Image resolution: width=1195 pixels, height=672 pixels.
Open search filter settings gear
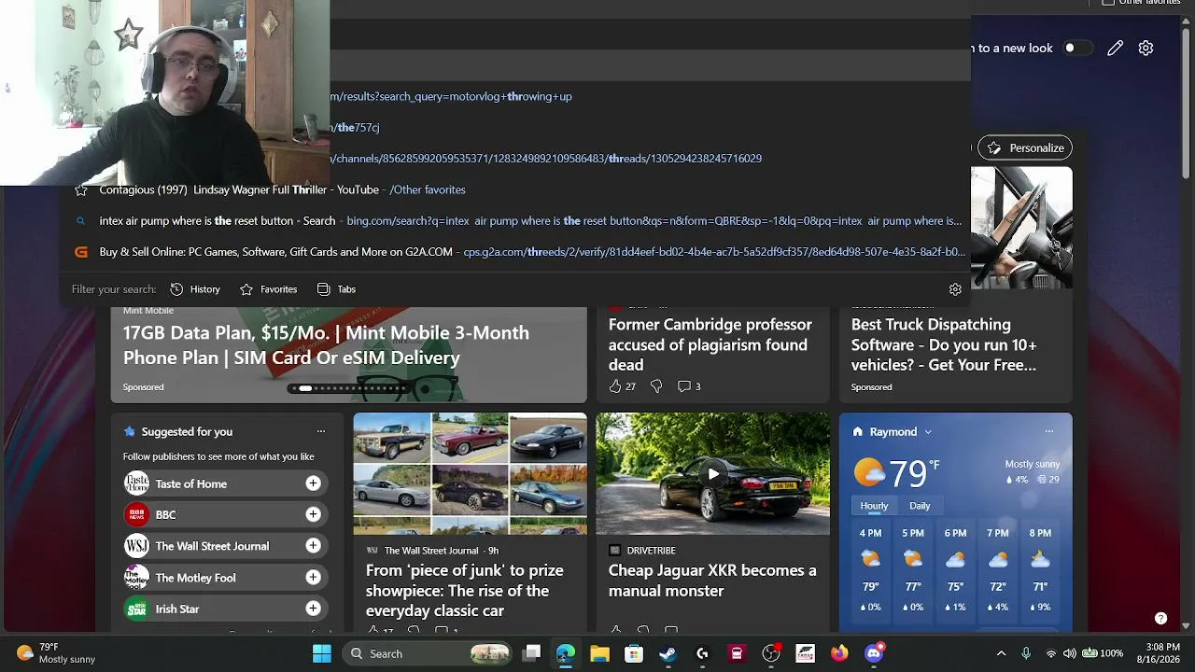click(x=955, y=289)
